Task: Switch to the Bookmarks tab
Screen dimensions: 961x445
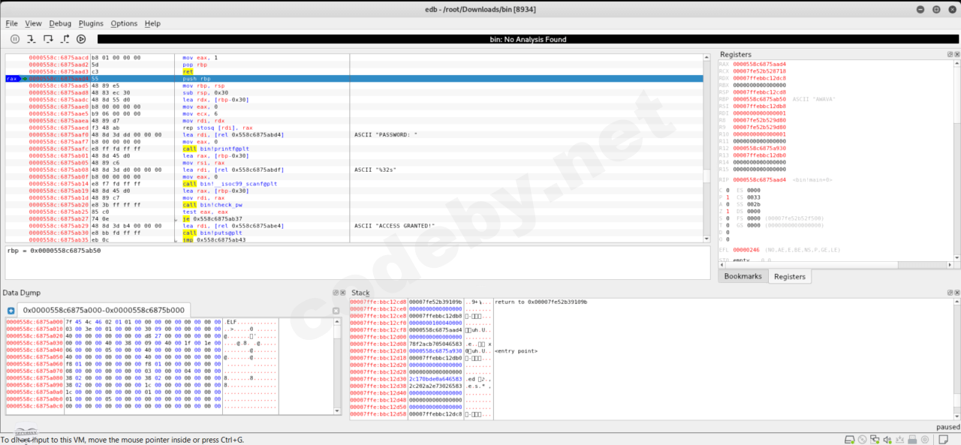Action: [743, 276]
